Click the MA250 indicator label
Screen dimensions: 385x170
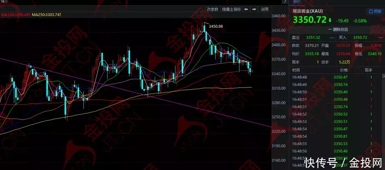pos(46,15)
